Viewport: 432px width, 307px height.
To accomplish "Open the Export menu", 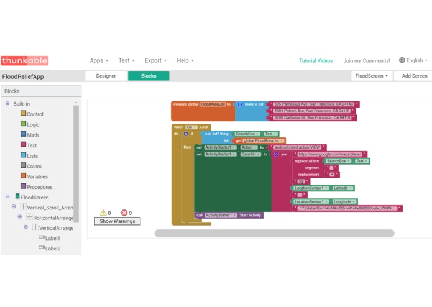I will pyautogui.click(x=155, y=60).
